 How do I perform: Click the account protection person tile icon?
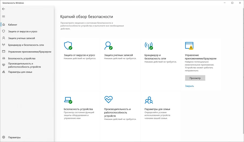[108, 46]
